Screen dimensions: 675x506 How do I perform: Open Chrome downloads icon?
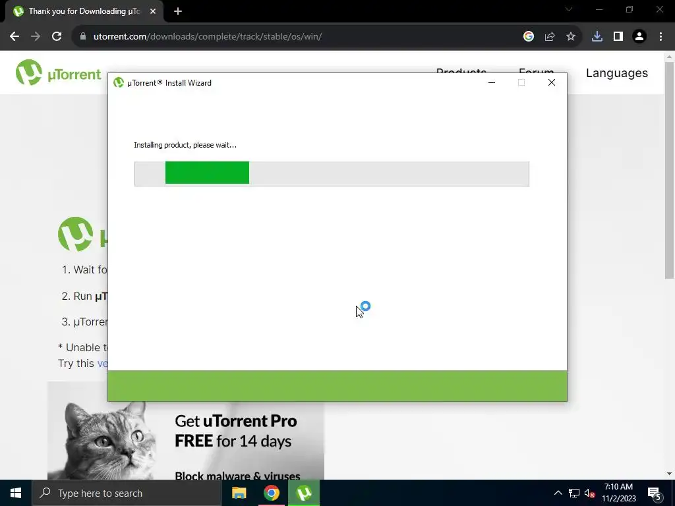tap(597, 37)
